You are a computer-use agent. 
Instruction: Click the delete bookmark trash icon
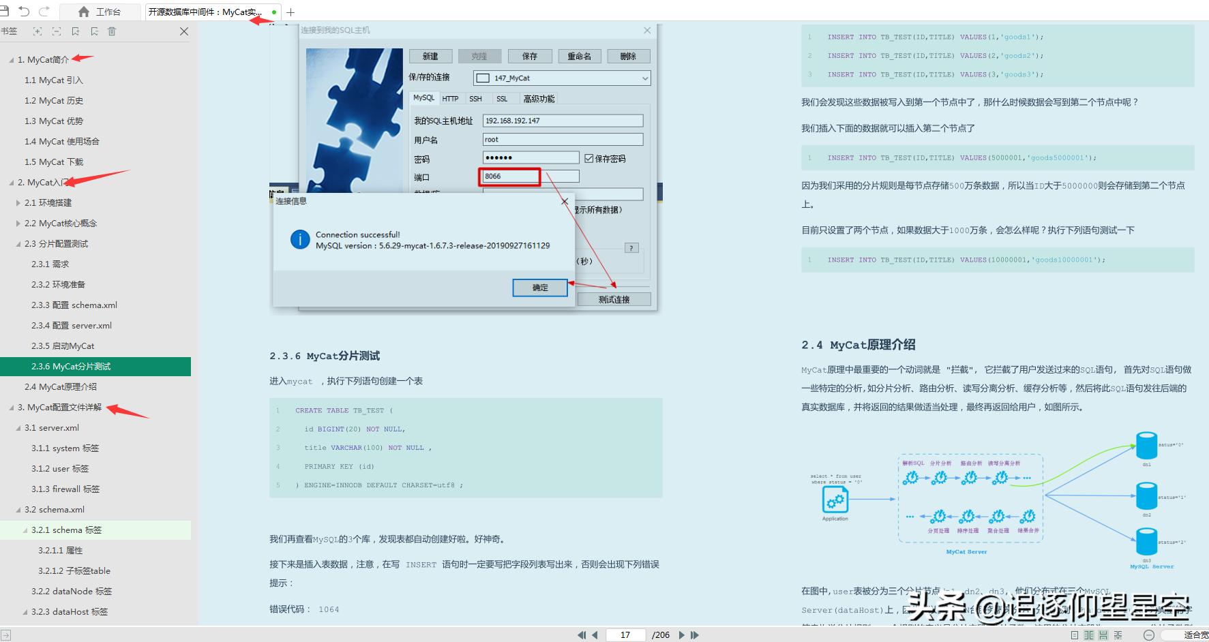pyautogui.click(x=112, y=31)
